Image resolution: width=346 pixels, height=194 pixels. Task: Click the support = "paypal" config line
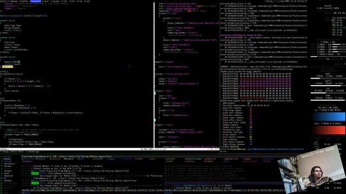point(164,62)
